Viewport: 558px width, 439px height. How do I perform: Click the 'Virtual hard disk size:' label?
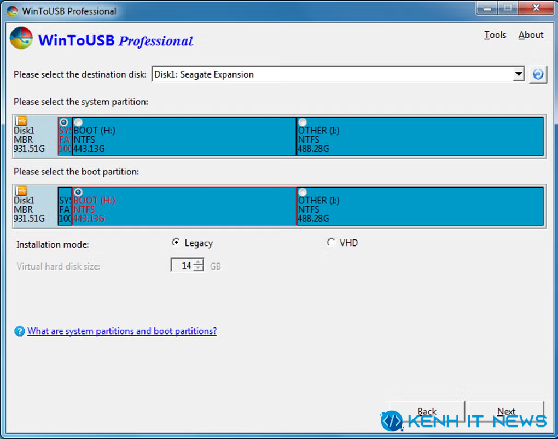coord(58,266)
